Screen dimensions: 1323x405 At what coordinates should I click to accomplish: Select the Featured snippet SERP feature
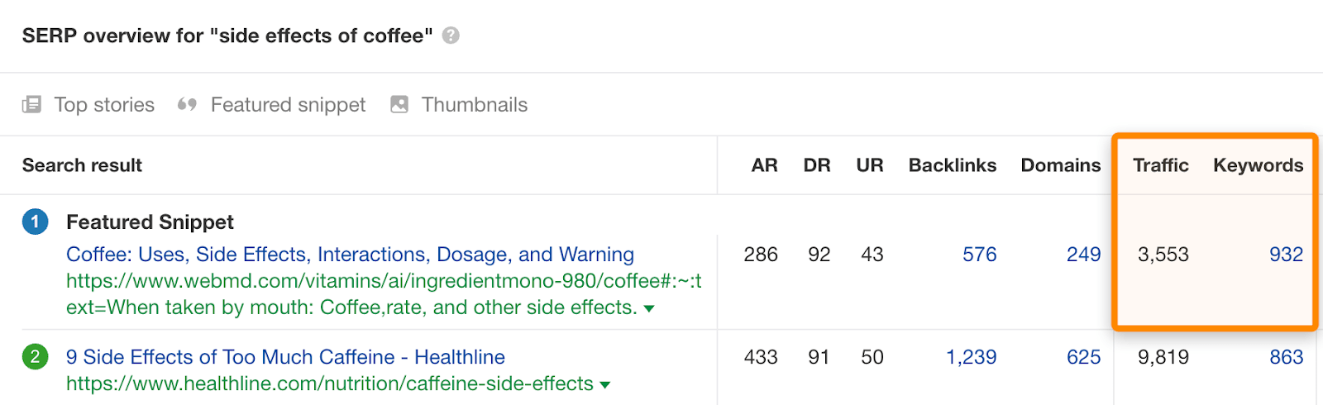coord(288,105)
